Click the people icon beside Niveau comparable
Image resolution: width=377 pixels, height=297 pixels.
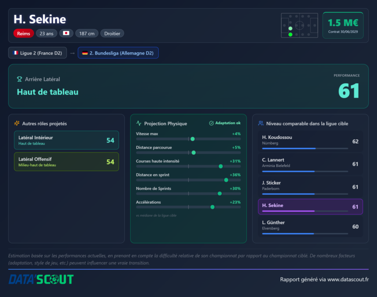(x=261, y=124)
